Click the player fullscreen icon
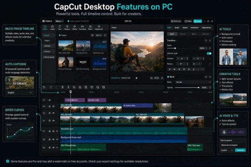This screenshot has width=251, height=167. (x=162, y=78)
